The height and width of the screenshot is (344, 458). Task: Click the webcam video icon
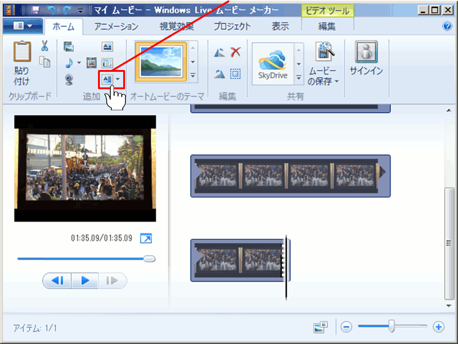point(69,80)
